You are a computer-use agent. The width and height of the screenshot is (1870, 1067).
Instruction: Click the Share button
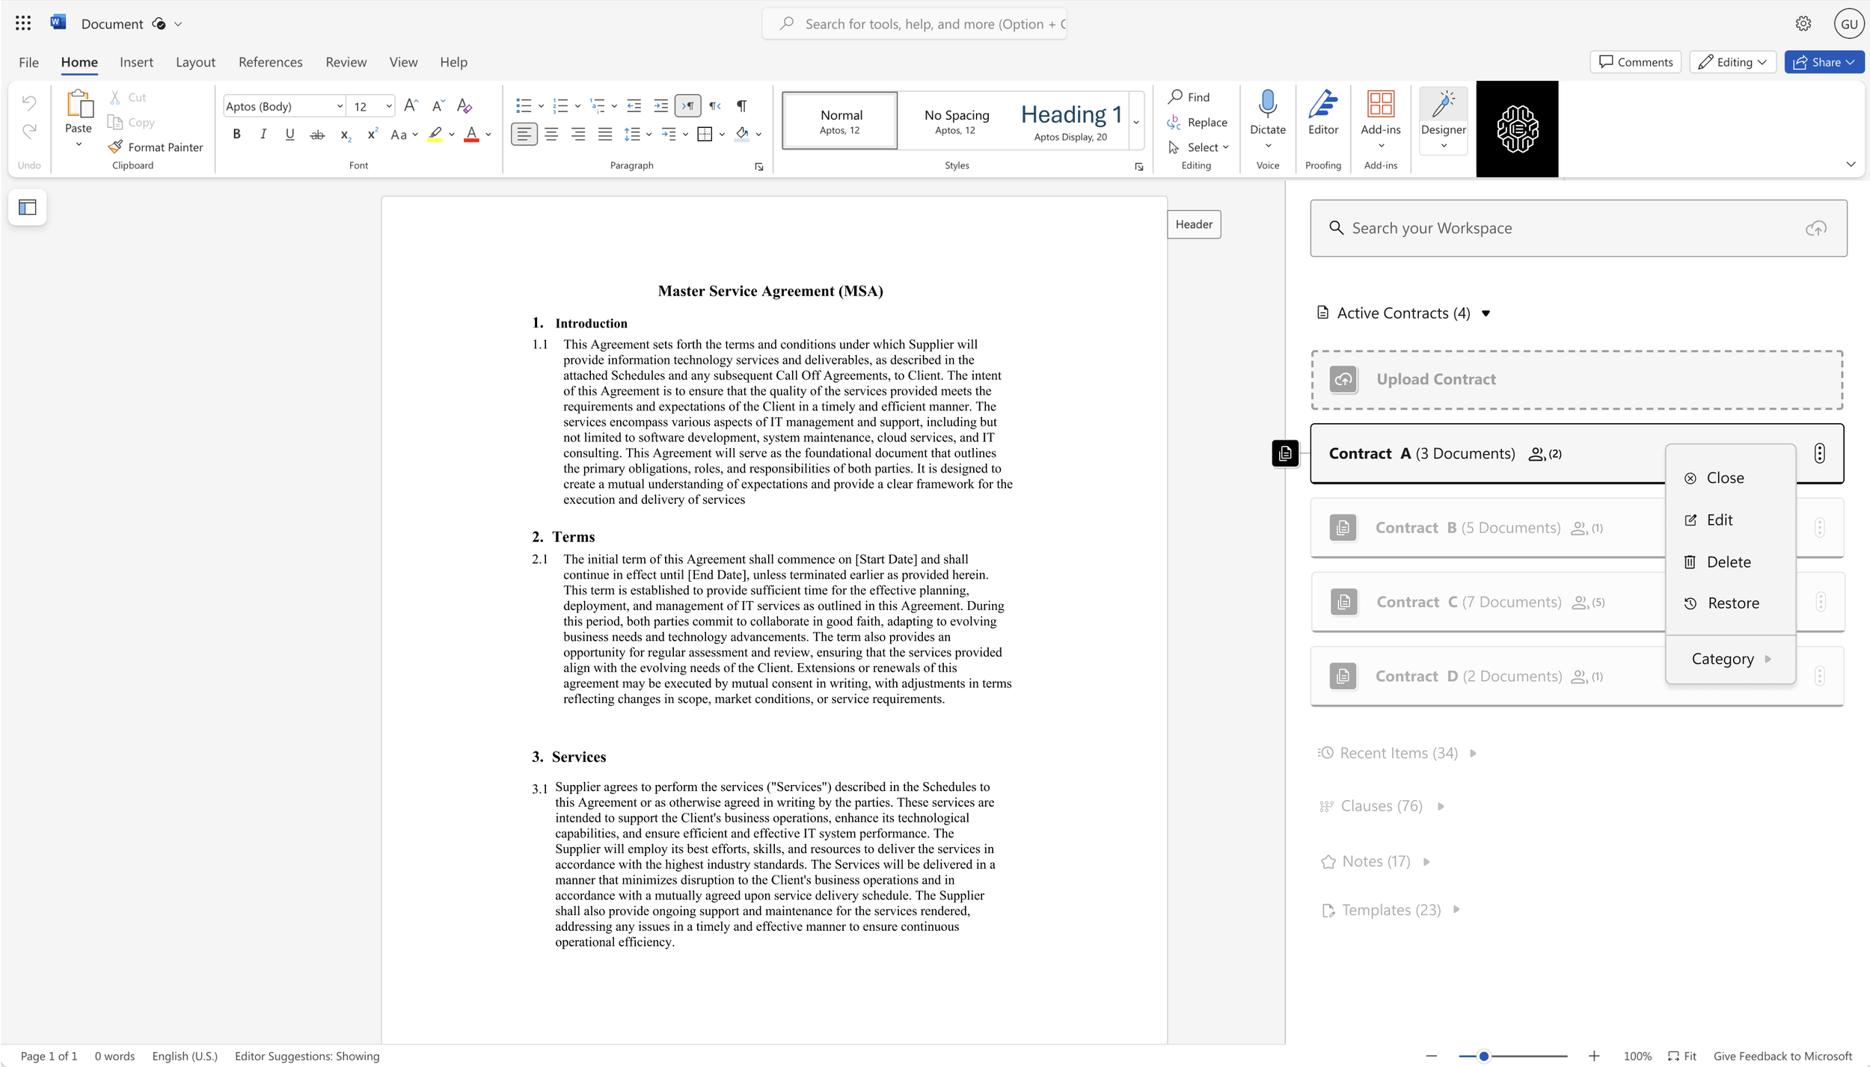(1817, 62)
